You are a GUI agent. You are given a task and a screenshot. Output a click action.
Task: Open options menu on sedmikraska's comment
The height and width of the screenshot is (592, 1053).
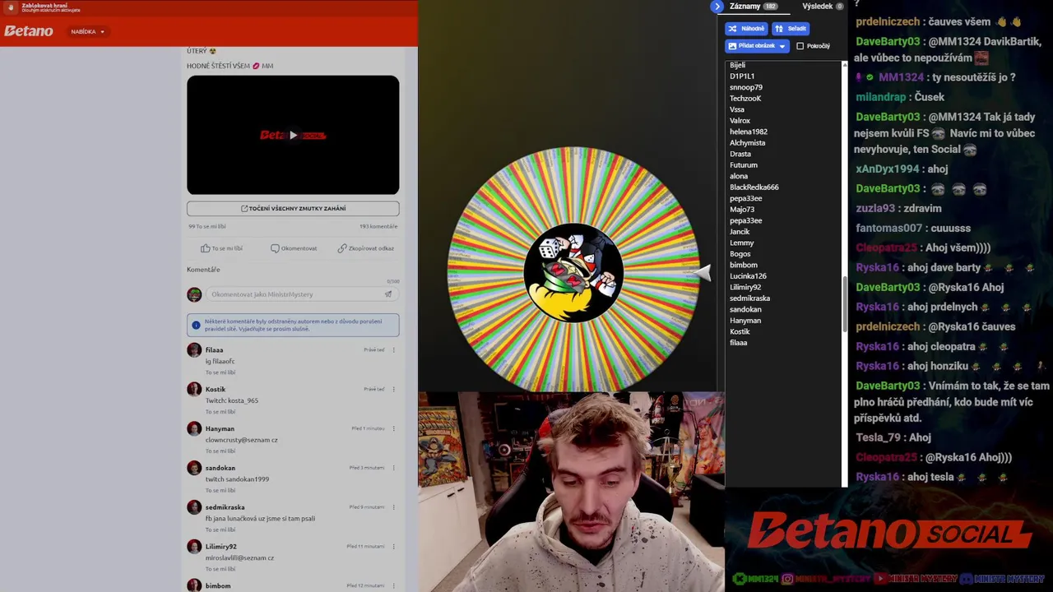393,507
